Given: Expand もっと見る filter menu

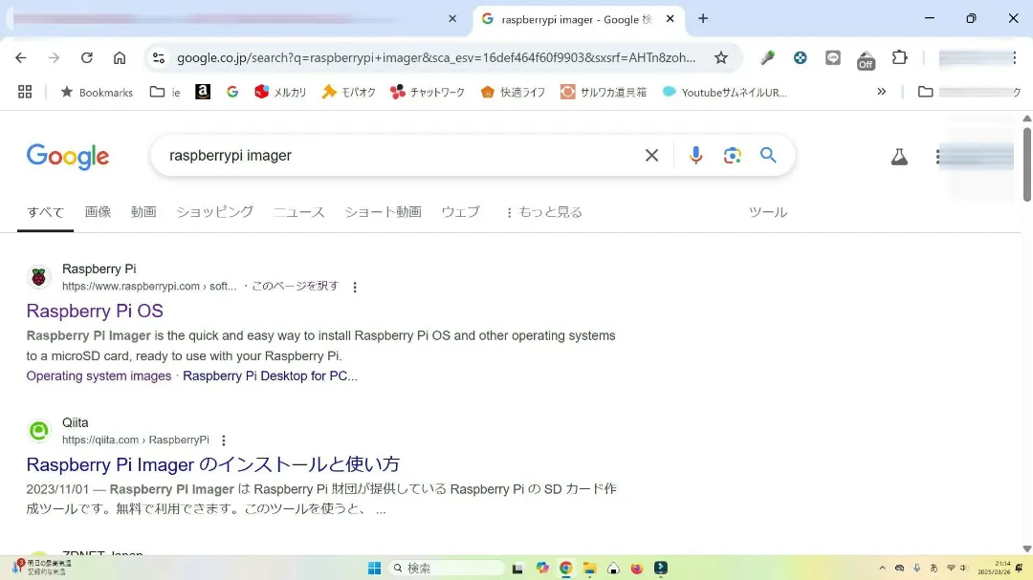Looking at the screenshot, I should [544, 212].
